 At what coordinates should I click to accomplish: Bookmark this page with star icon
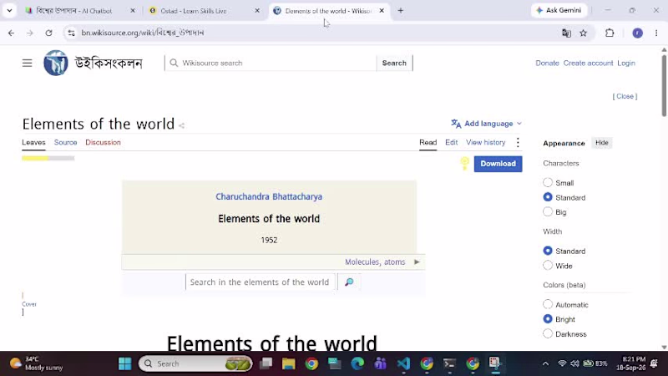click(x=583, y=33)
